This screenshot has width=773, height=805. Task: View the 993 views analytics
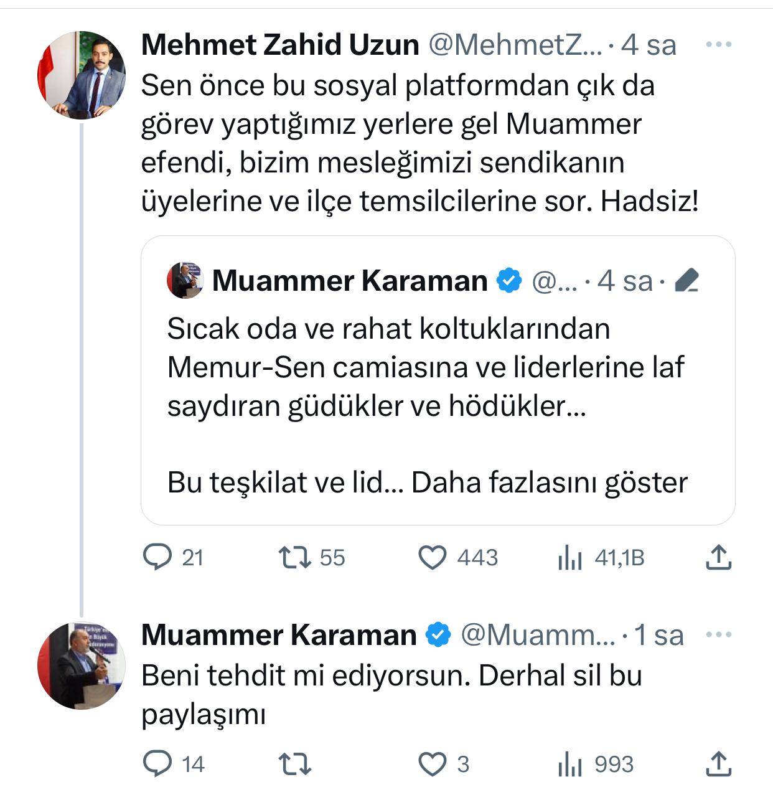(x=569, y=764)
